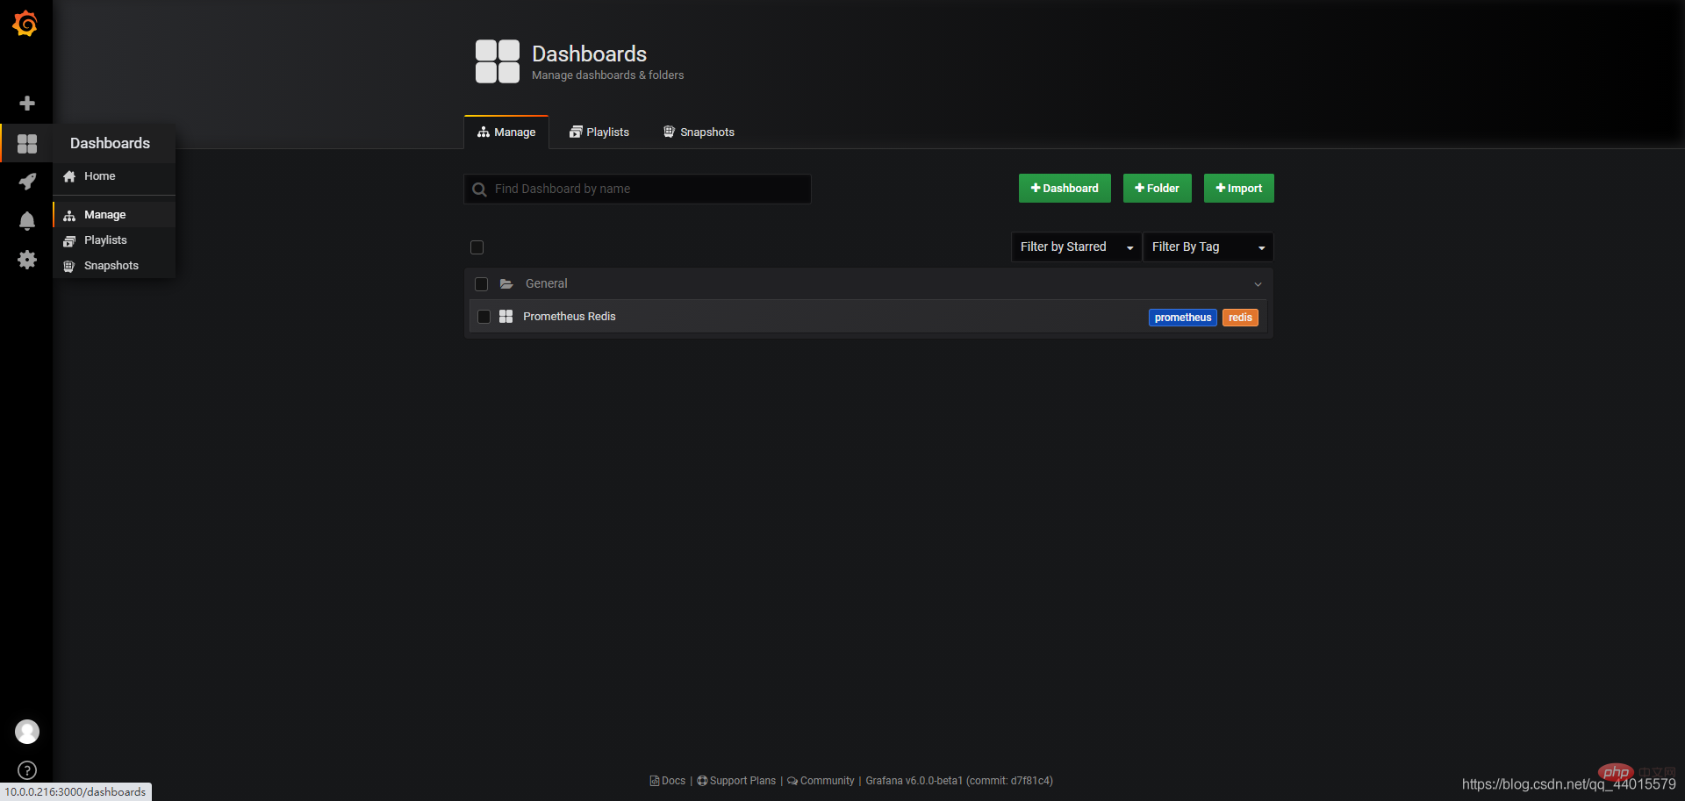Click the Dashboards grid icon in sidebar
1685x801 pixels.
click(27, 143)
